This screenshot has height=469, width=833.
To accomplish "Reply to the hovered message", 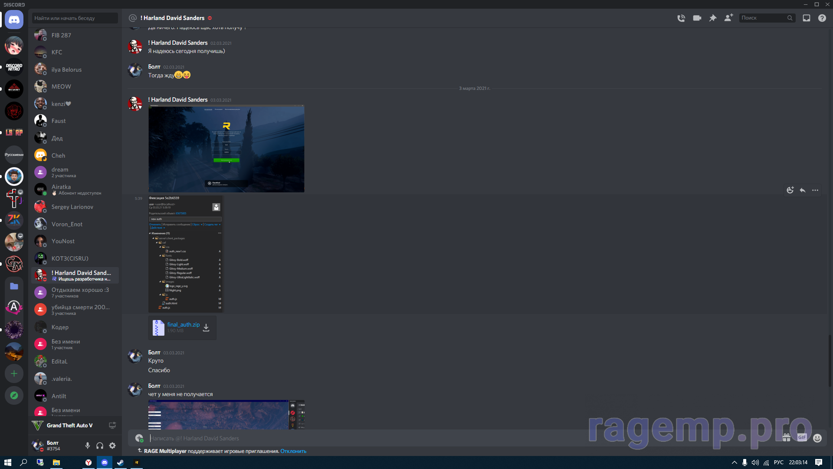I will tap(803, 190).
